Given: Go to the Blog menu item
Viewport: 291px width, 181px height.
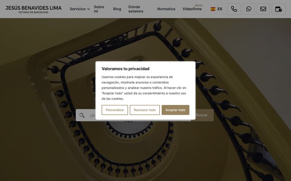Looking at the screenshot, I should (x=117, y=9).
